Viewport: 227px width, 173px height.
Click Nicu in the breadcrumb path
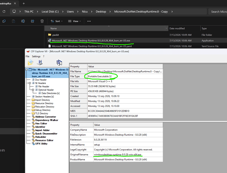pos(85,11)
